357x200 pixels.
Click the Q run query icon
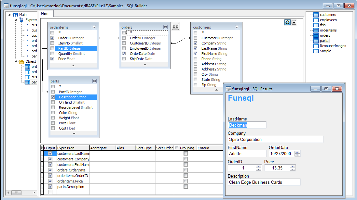click(x=288, y=22)
